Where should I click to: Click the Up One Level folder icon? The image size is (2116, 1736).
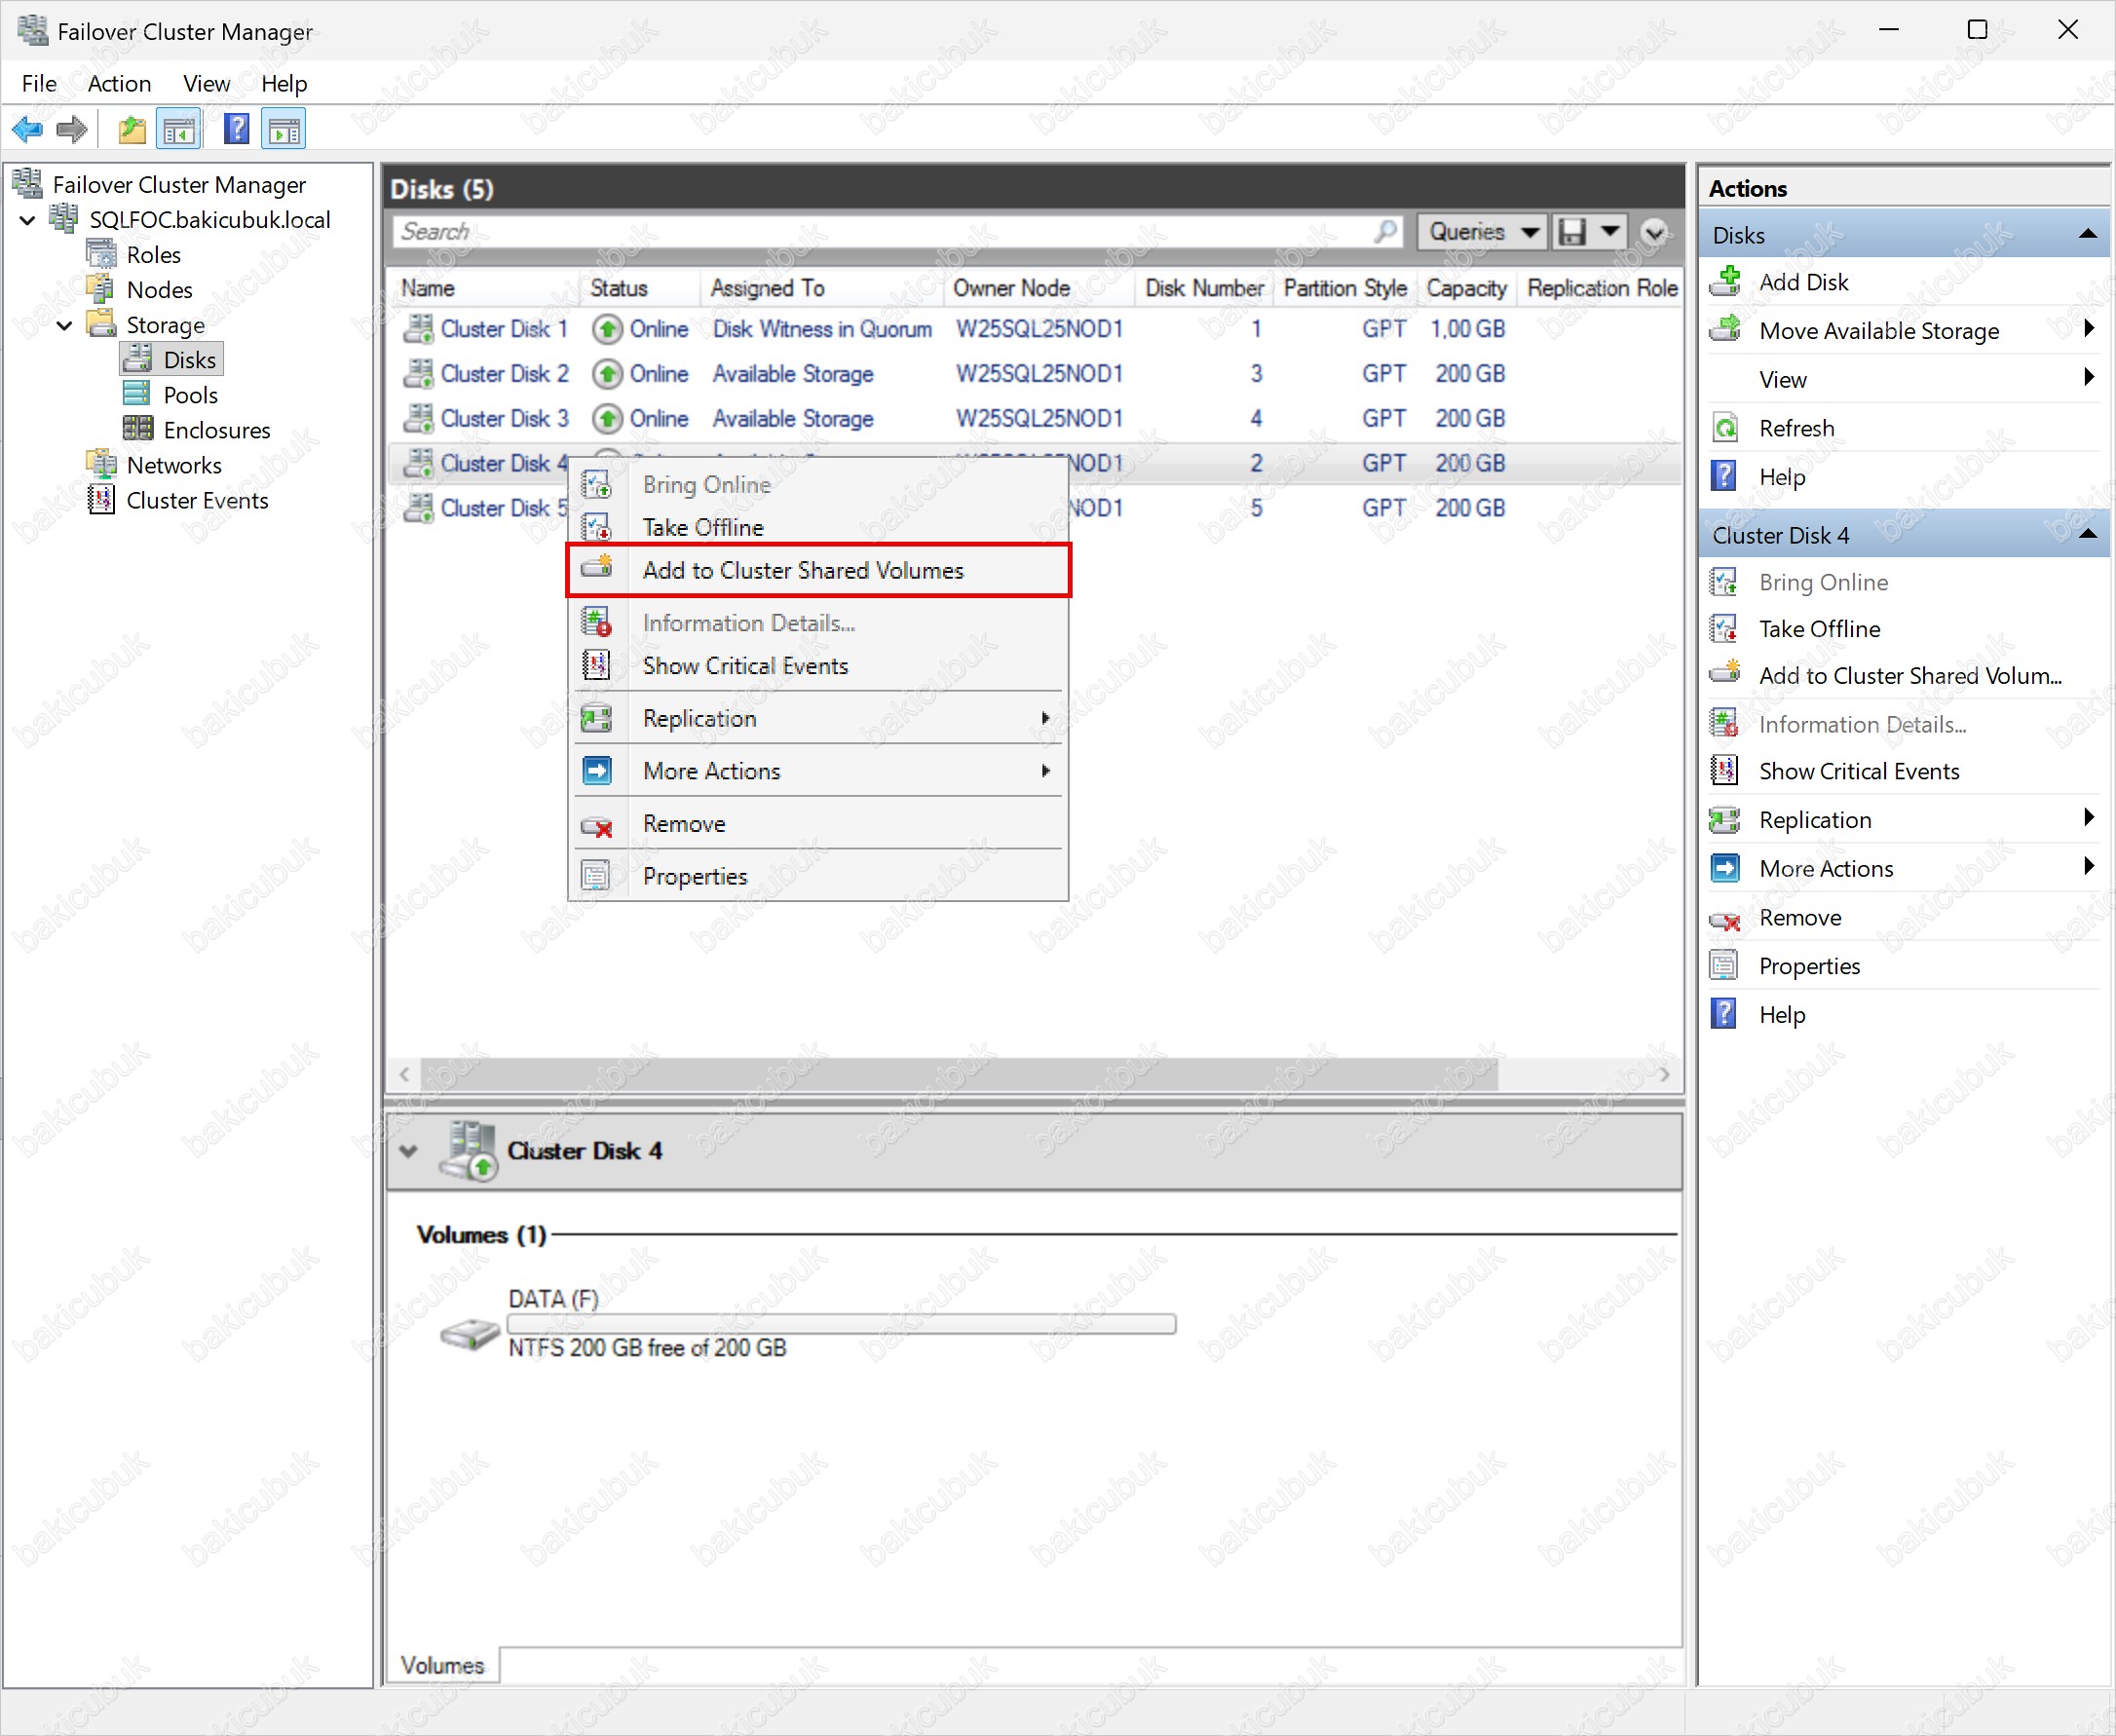click(x=131, y=129)
